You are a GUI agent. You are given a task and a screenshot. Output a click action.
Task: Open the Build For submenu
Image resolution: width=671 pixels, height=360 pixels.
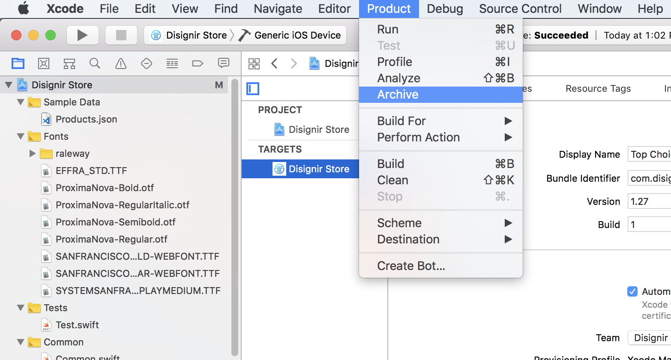441,121
